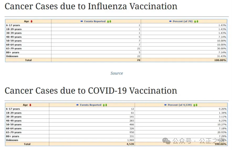232x150 pixels.
Task: Click green sort arrows after Percent (of 70)
Action: 196,21
